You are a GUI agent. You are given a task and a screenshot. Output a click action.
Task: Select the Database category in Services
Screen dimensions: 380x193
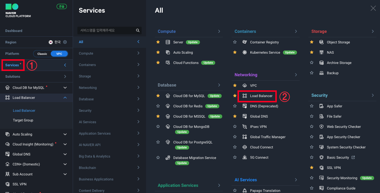109,99
